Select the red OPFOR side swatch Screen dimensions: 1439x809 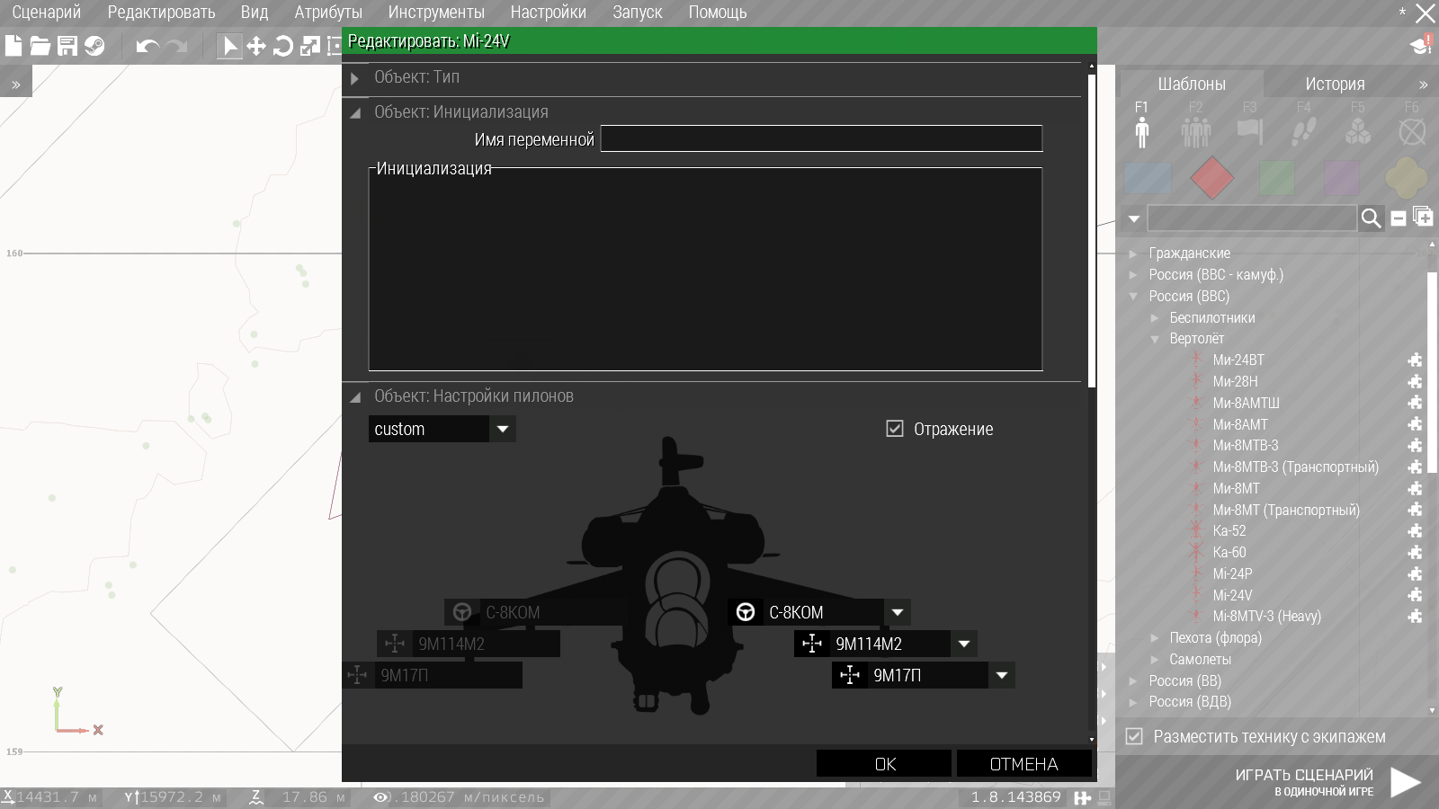pyautogui.click(x=1211, y=178)
